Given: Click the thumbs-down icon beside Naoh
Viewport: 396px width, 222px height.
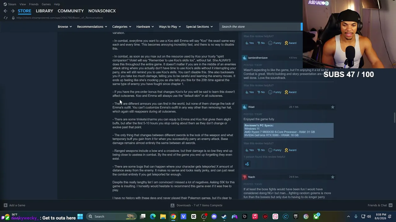Looking at the screenshot, I should pos(245,177).
